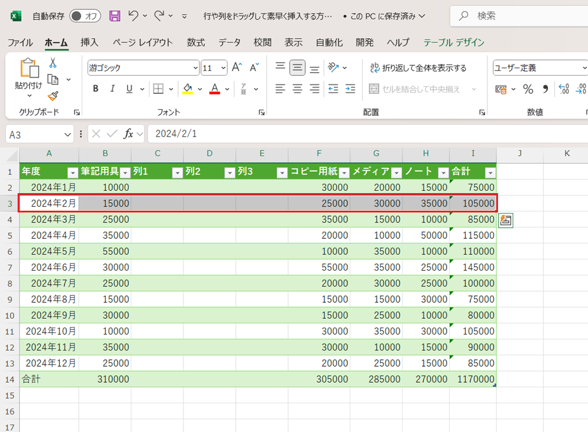Screen dimensions: 588x432
Task: Center text horizontally
Action: (298, 89)
